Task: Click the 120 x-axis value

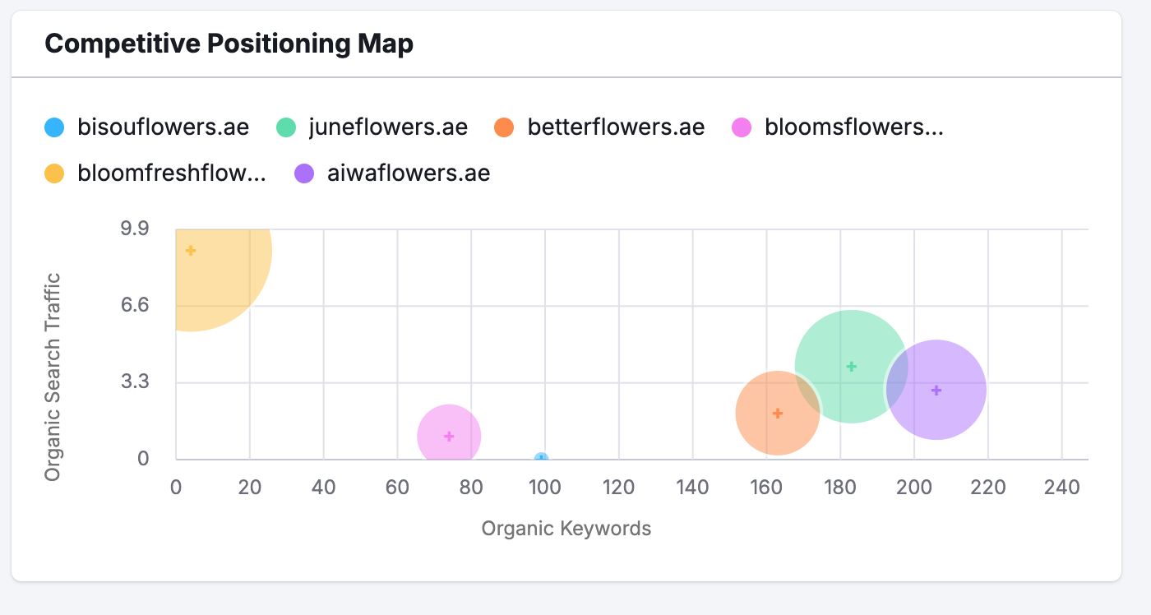Action: 618,487
